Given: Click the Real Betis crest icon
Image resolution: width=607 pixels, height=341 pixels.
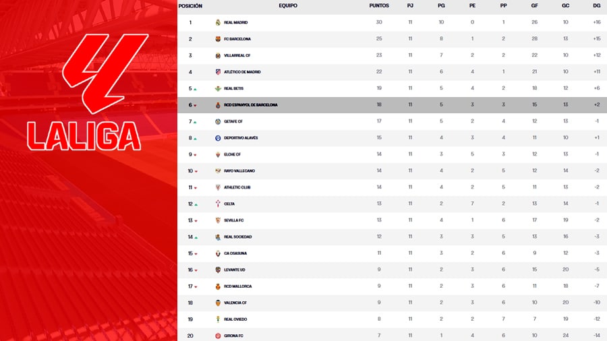Looking at the screenshot, I should (218, 88).
